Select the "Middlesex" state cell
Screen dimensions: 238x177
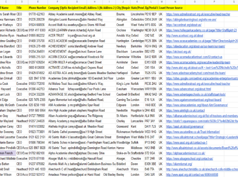pyautogui.click(x=137, y=148)
